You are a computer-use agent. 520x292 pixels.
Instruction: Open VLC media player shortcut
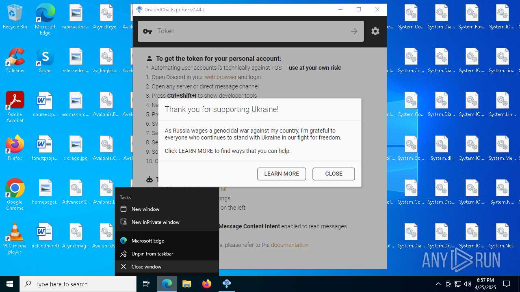[x=15, y=238]
